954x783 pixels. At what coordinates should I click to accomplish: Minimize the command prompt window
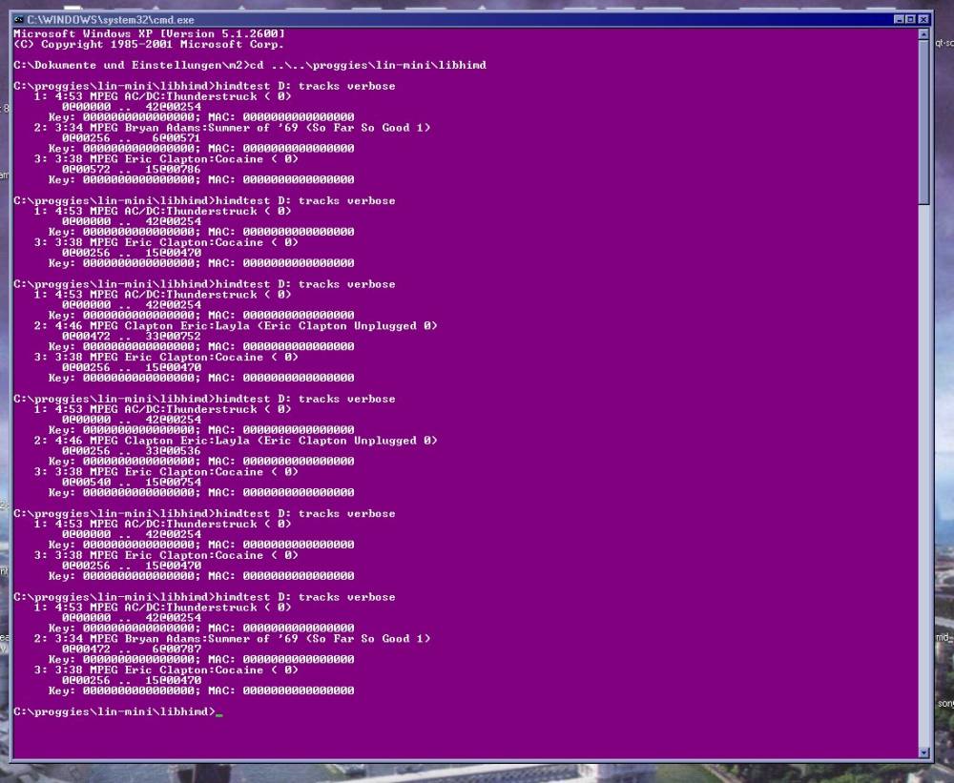tap(899, 19)
